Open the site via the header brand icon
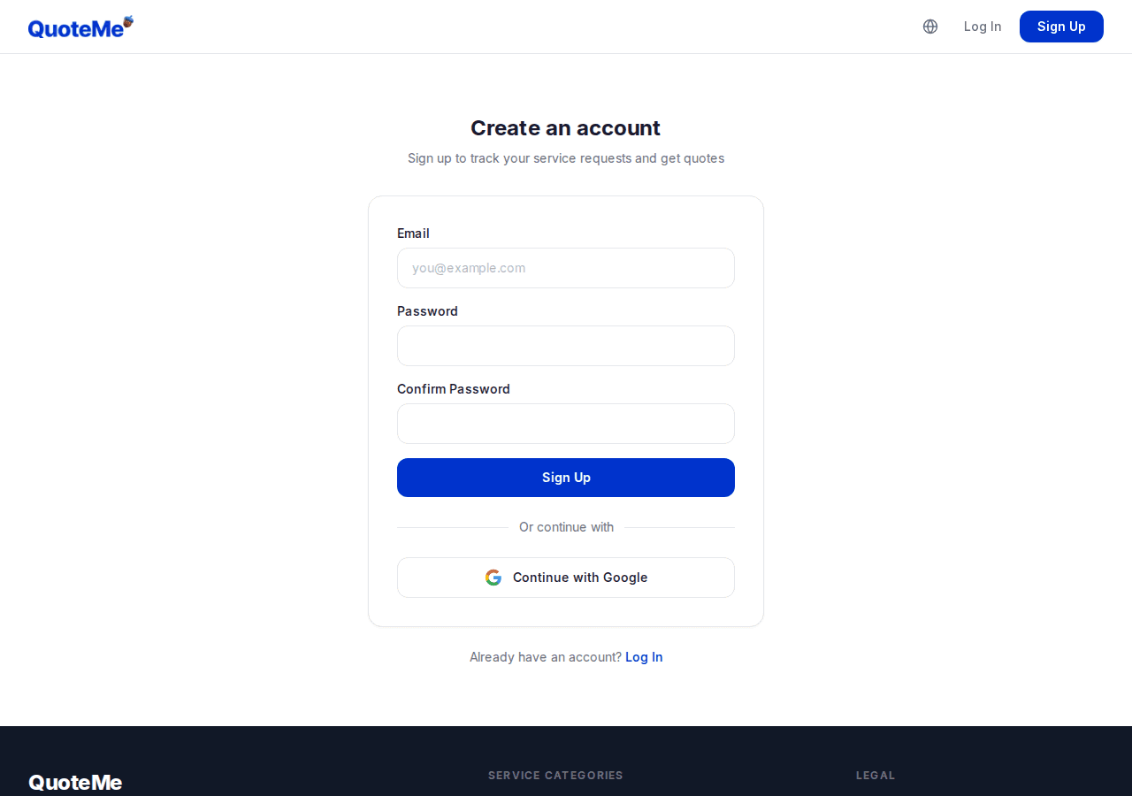 (80, 27)
